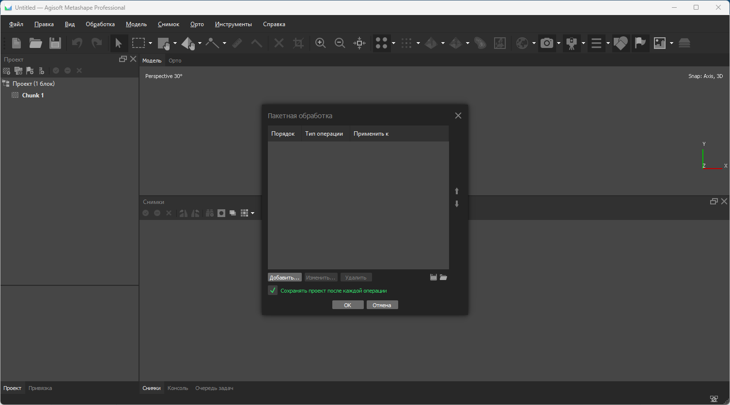
Task: Click the Добавить... button
Action: [x=284, y=278]
